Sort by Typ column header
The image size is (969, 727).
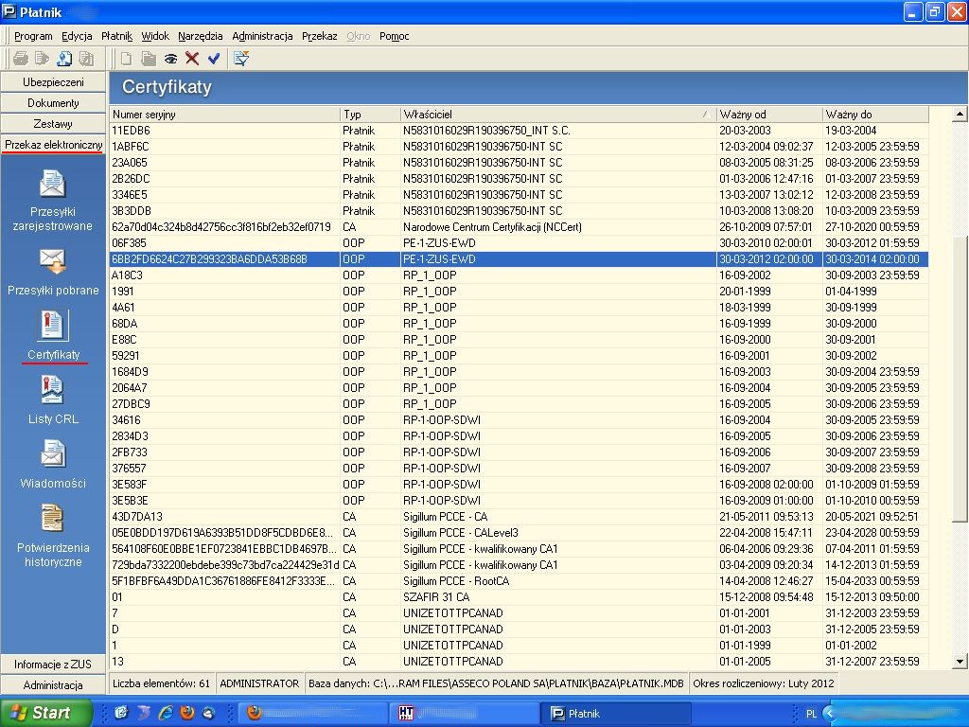(370, 115)
